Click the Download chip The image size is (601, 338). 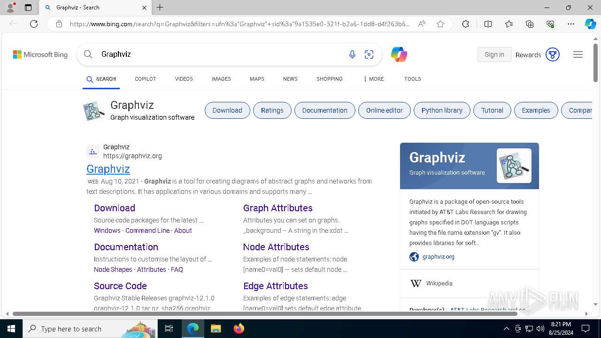pyautogui.click(x=227, y=110)
